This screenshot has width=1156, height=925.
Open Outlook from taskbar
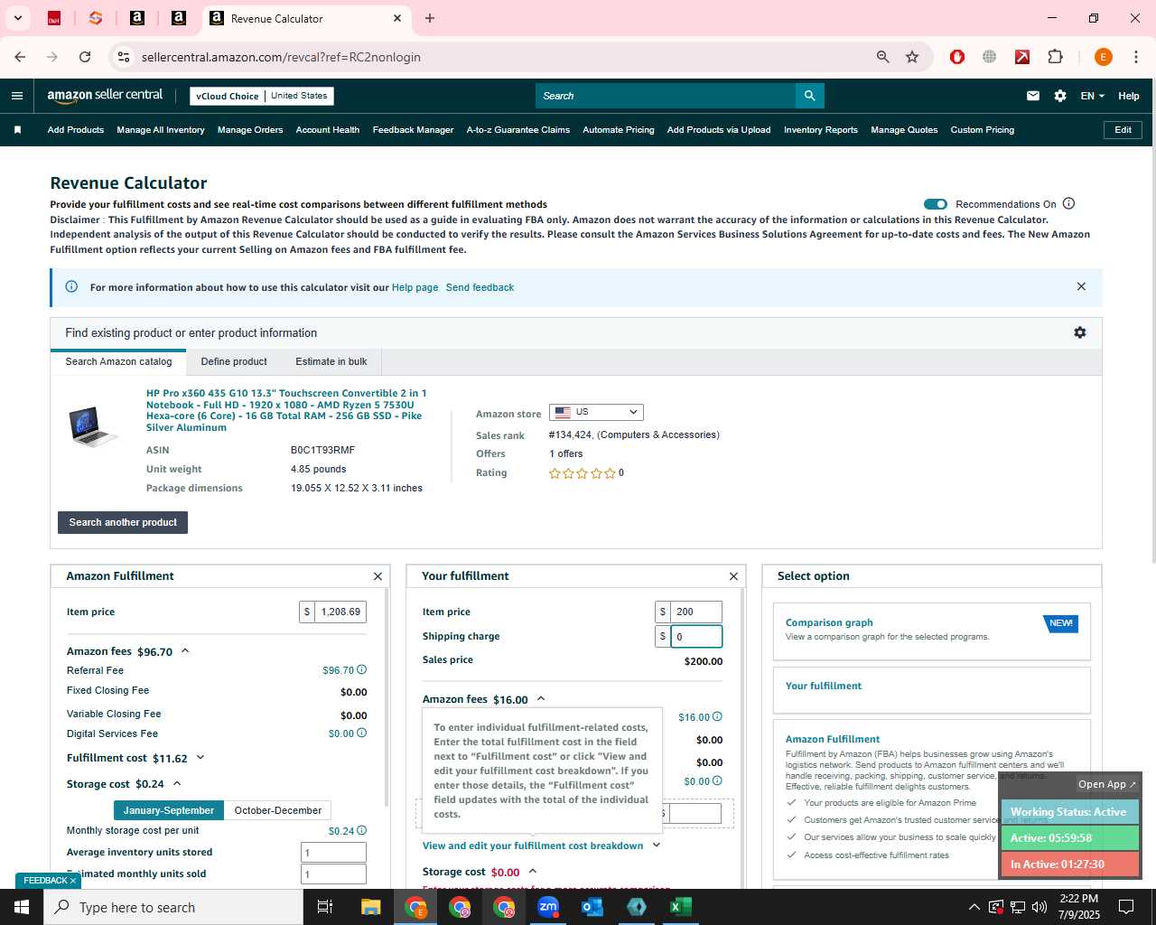tap(592, 907)
